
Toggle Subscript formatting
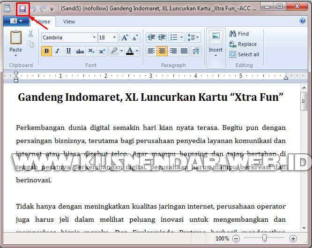[x=91, y=51]
